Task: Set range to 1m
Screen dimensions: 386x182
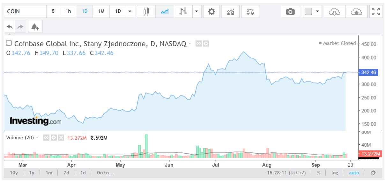Action: (49, 173)
